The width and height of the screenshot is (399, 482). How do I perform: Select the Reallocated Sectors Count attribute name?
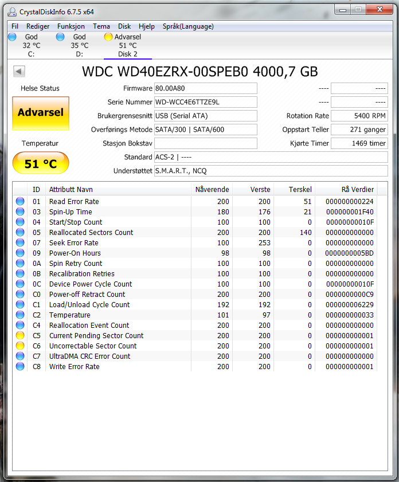point(91,232)
